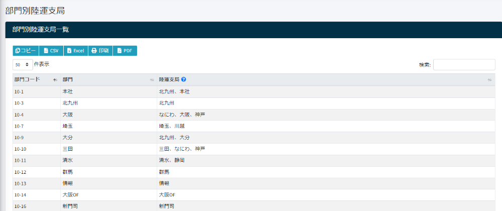Click the 埼玉、川越 cell
The width and height of the screenshot is (502, 211).
point(172,126)
